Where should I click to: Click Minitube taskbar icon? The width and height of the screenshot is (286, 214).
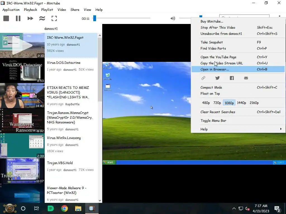92,208
